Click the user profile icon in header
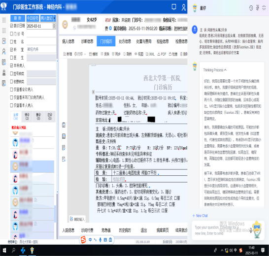The image size is (269, 256). (184, 7)
